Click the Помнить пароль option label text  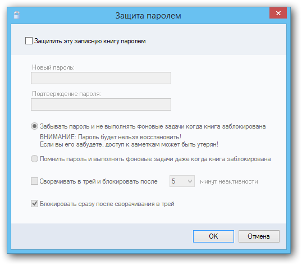[155, 159]
